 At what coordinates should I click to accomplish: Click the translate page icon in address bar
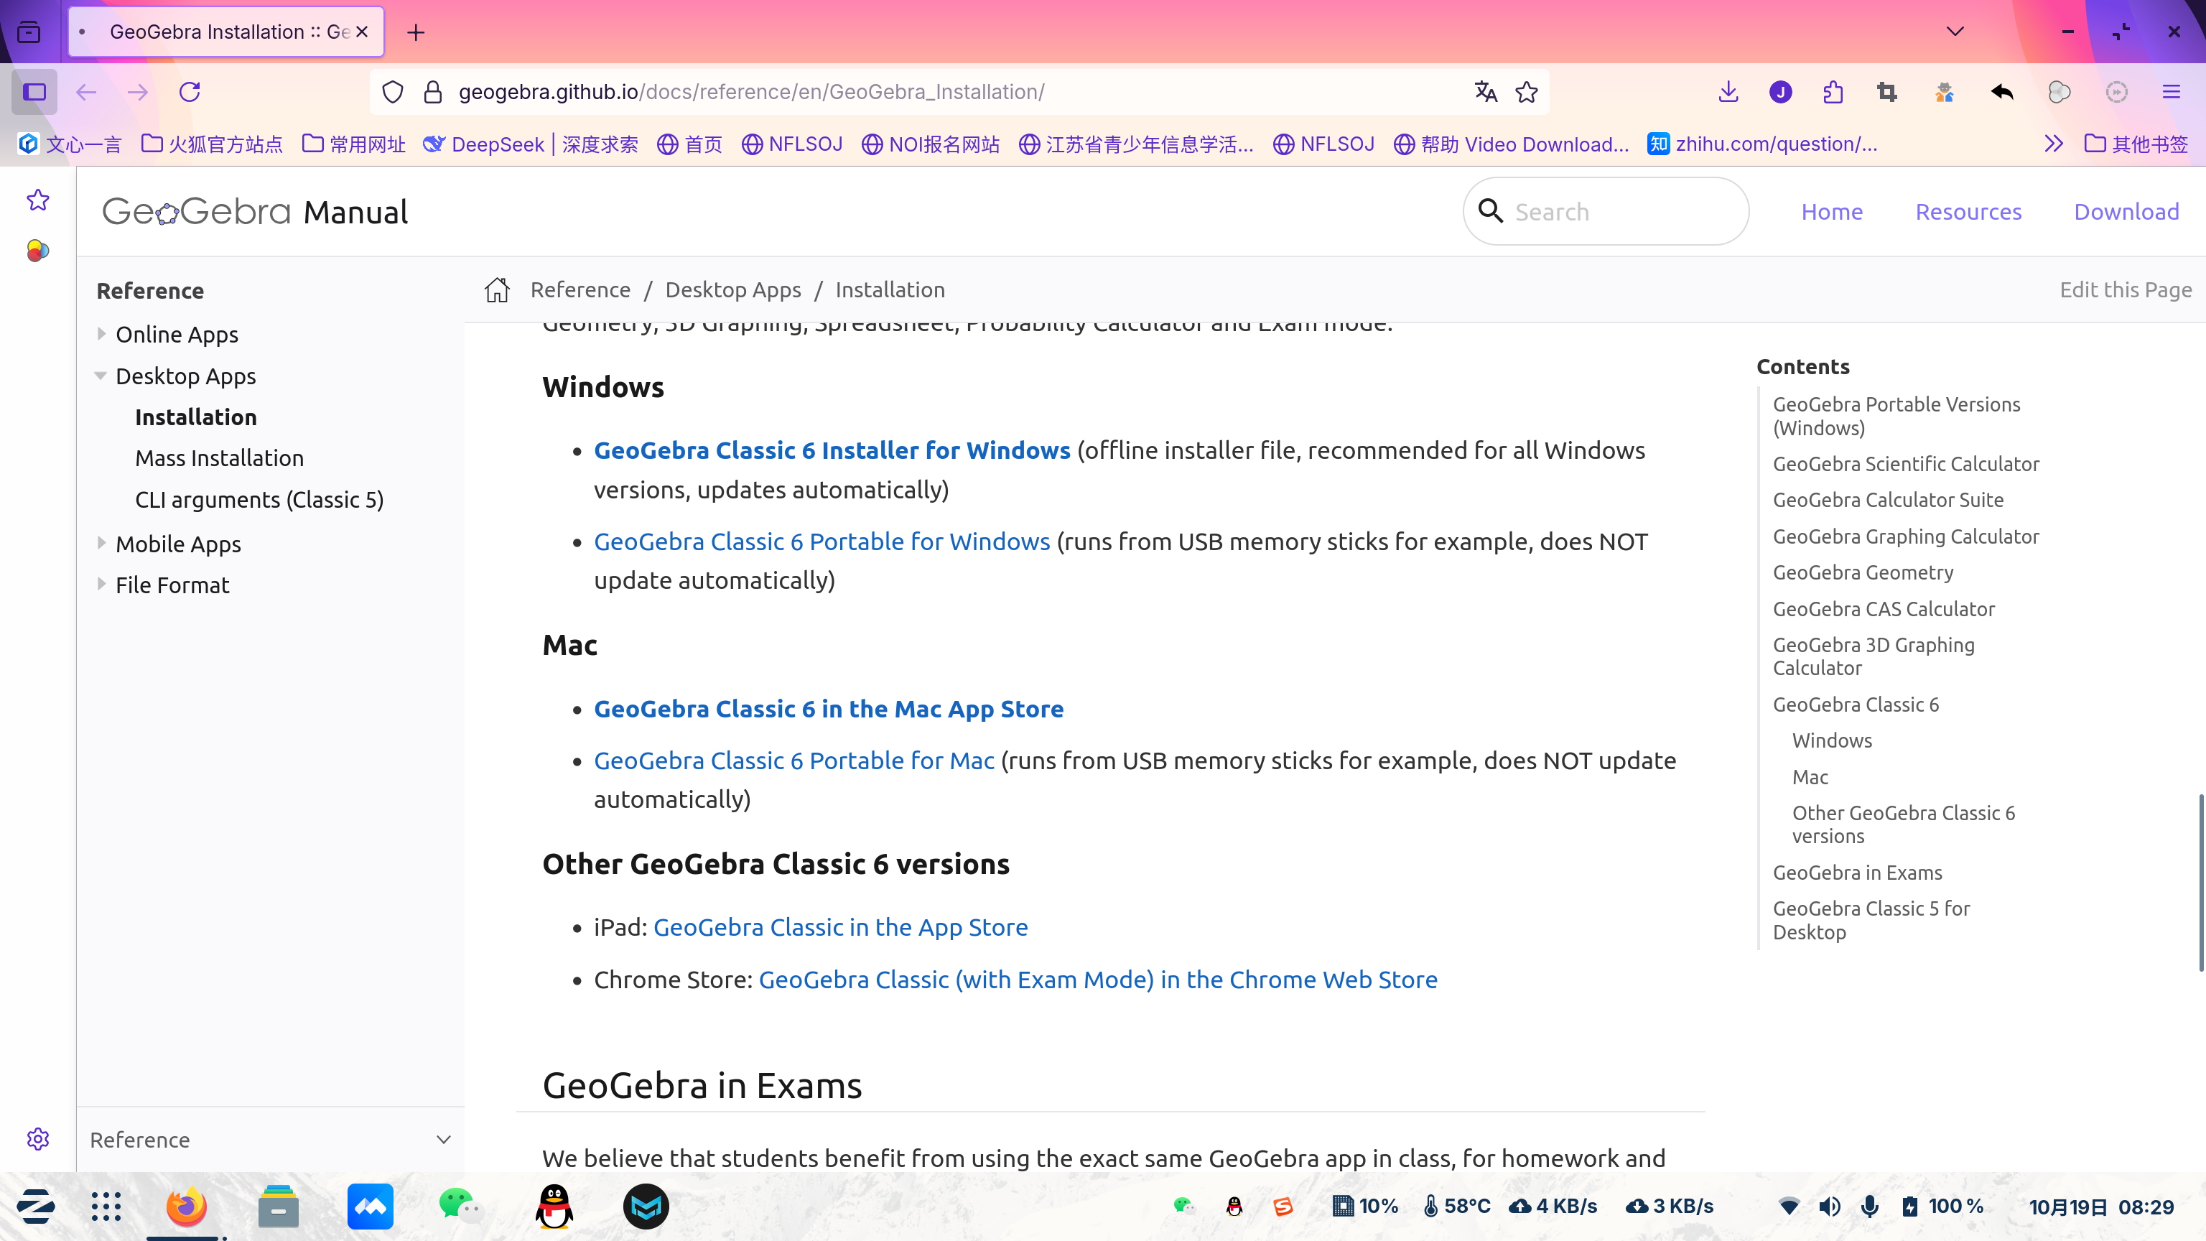coord(1486,92)
